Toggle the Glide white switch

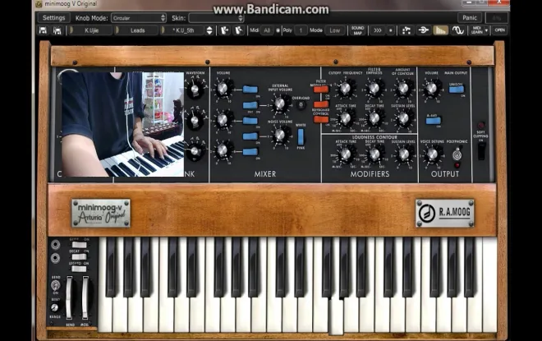tap(79, 245)
